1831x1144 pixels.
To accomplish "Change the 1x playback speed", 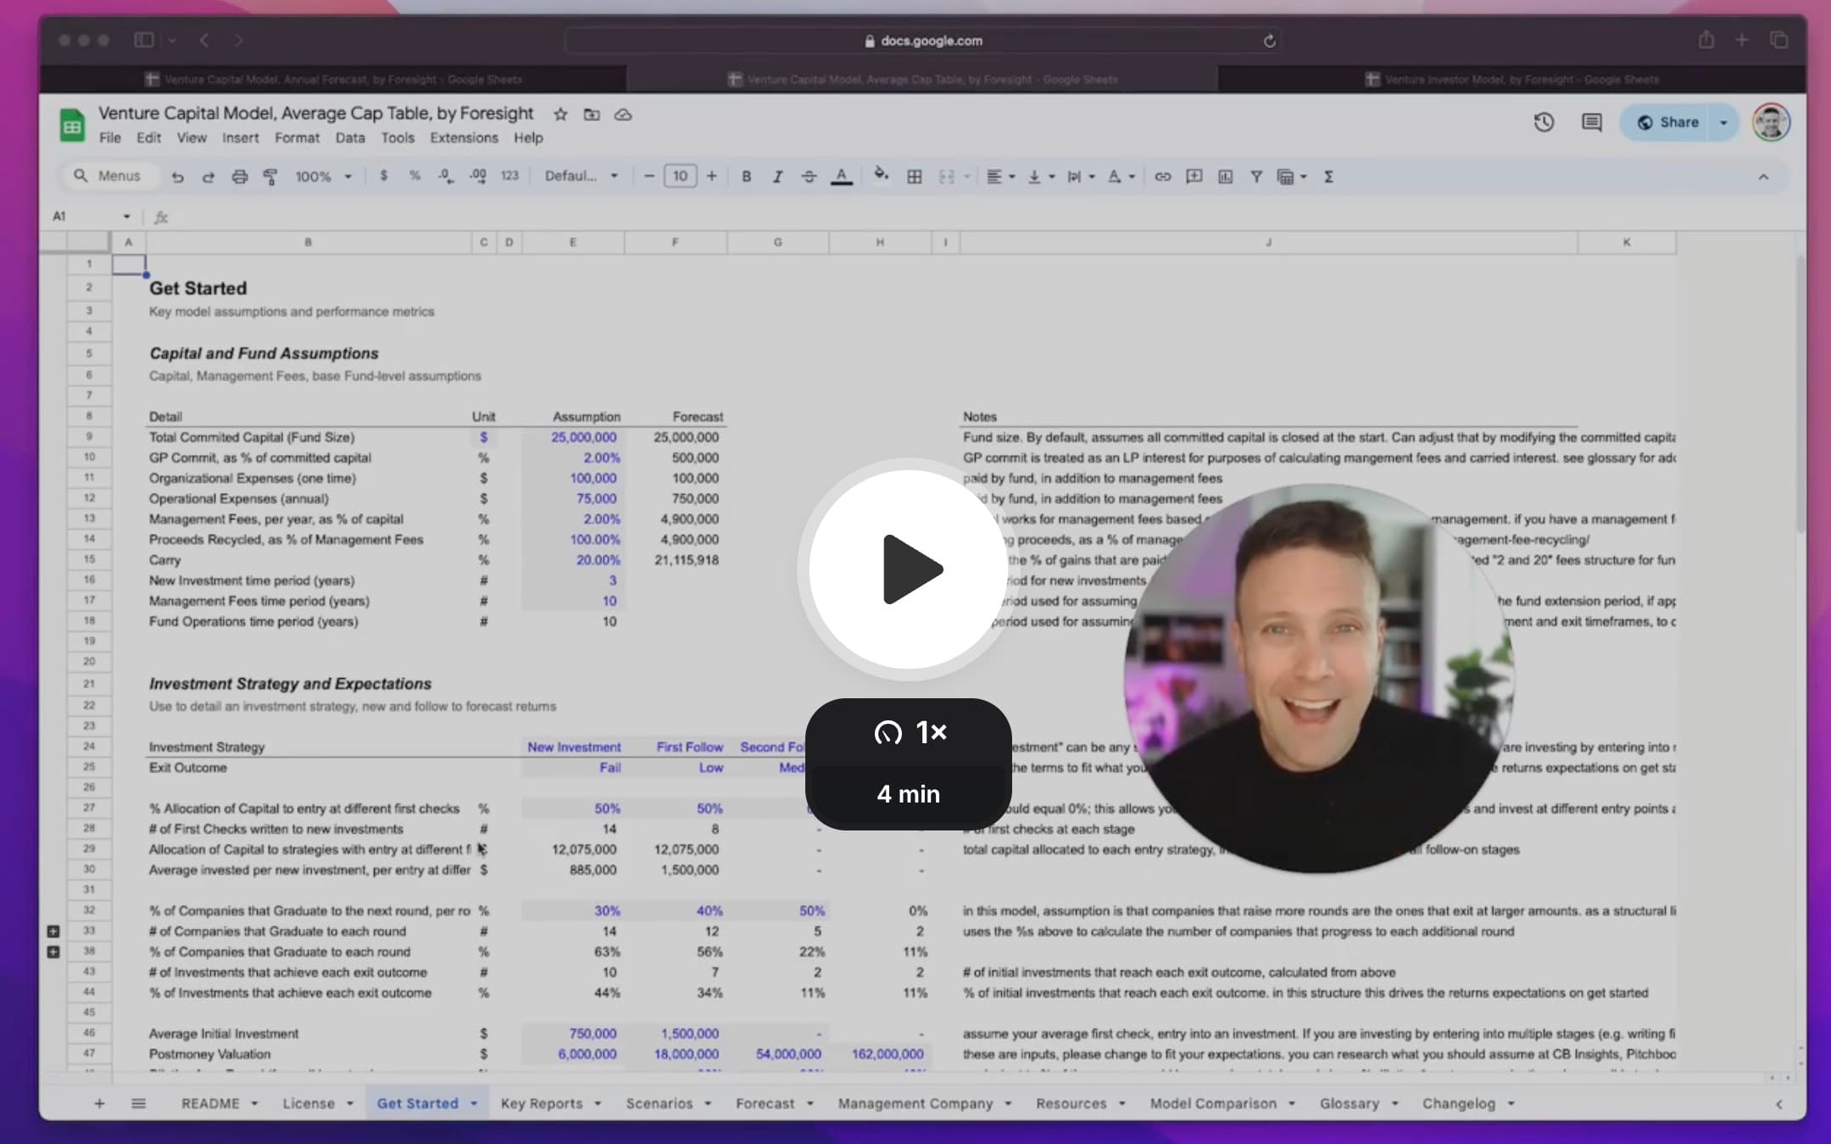I will pyautogui.click(x=909, y=732).
